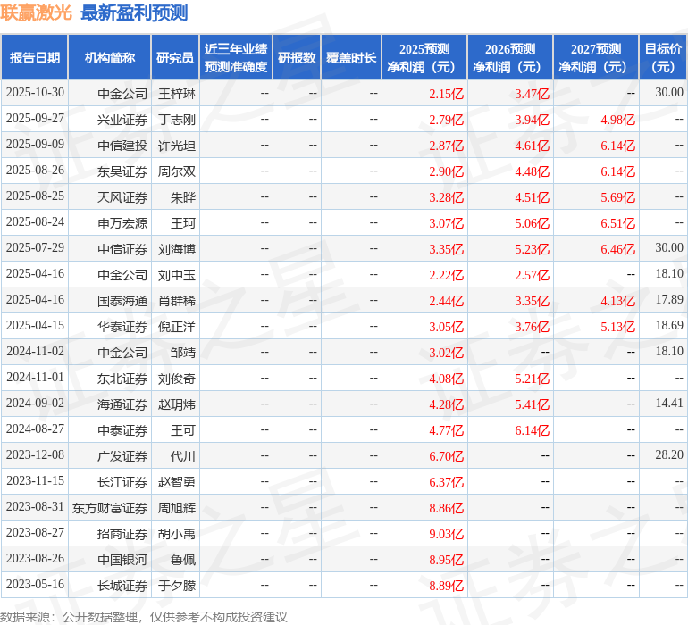The width and height of the screenshot is (688, 625).
Task: Select the 研报数 column header
Action: click(x=297, y=58)
